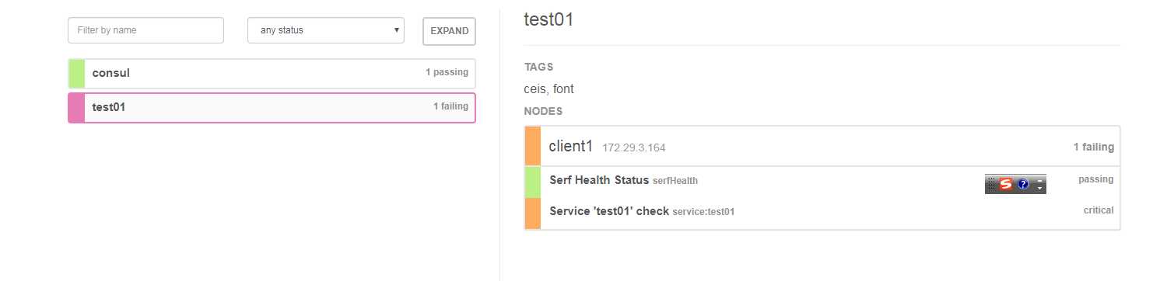This screenshot has width=1160, height=281.
Task: Click the 1 failing label on client1
Action: pos(1093,147)
